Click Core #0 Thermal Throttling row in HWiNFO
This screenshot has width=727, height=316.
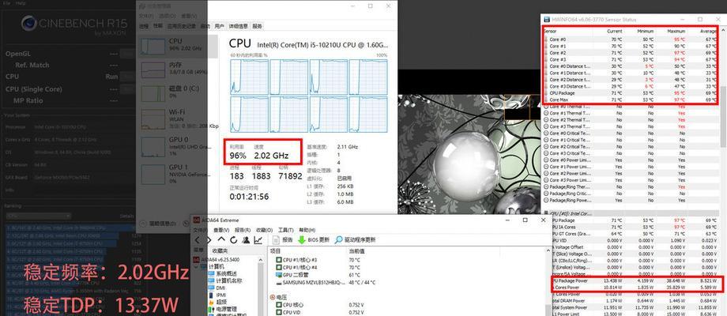click(x=631, y=107)
